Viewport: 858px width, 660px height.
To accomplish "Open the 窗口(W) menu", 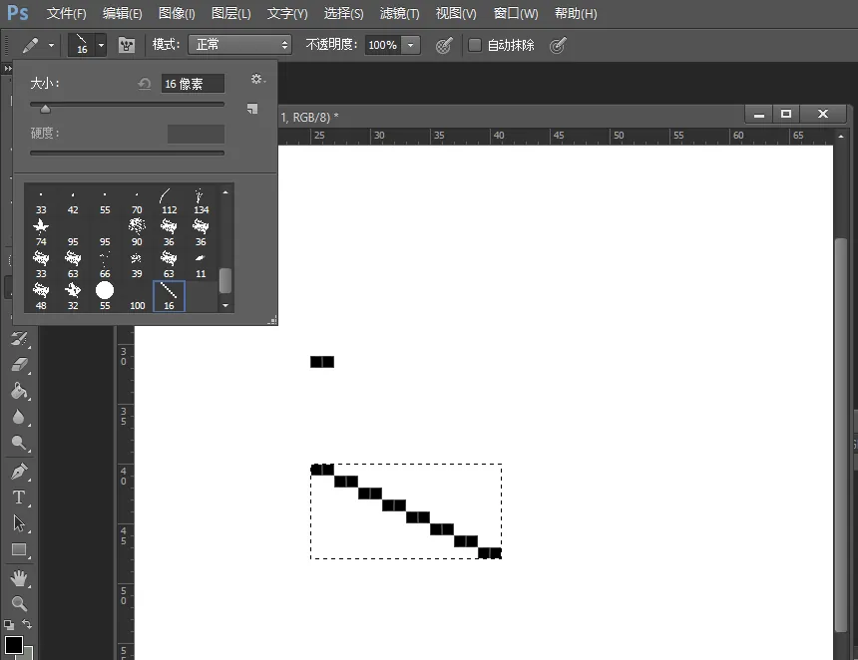I will click(516, 13).
